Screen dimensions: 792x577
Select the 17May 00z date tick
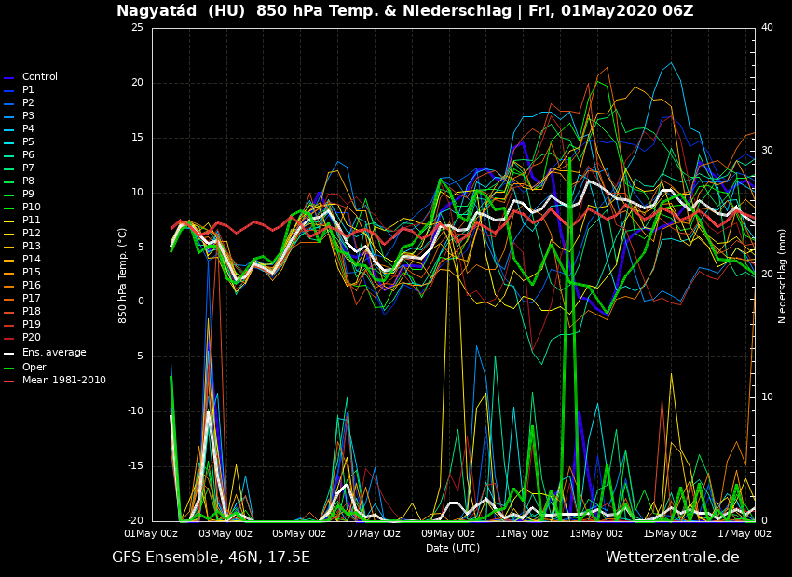point(744,534)
